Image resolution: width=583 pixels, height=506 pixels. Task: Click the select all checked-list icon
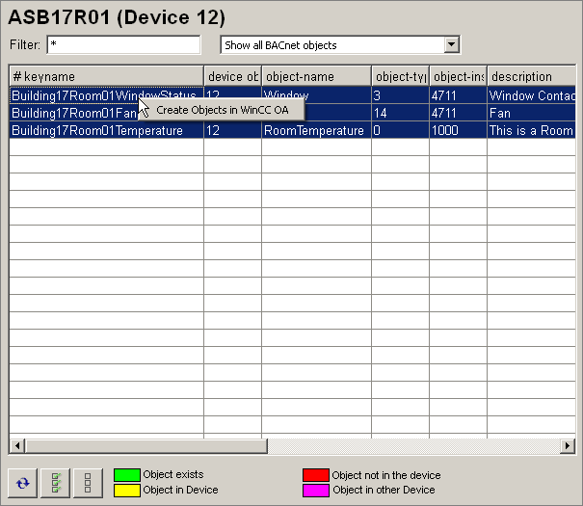[55, 483]
